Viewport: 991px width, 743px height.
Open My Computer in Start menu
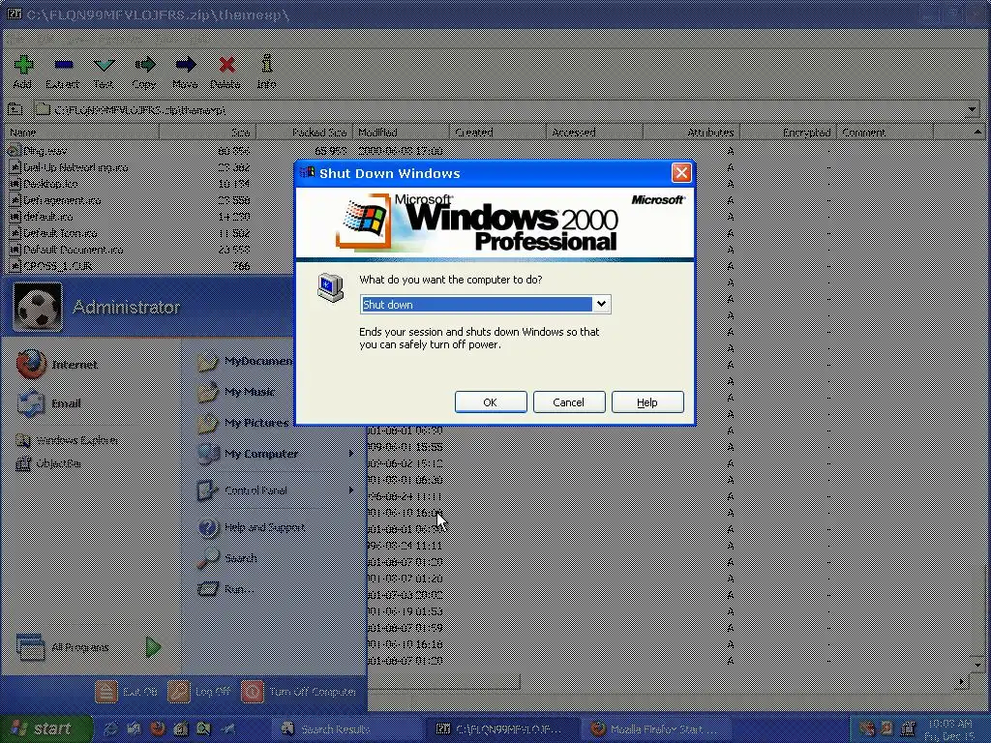[248, 454]
